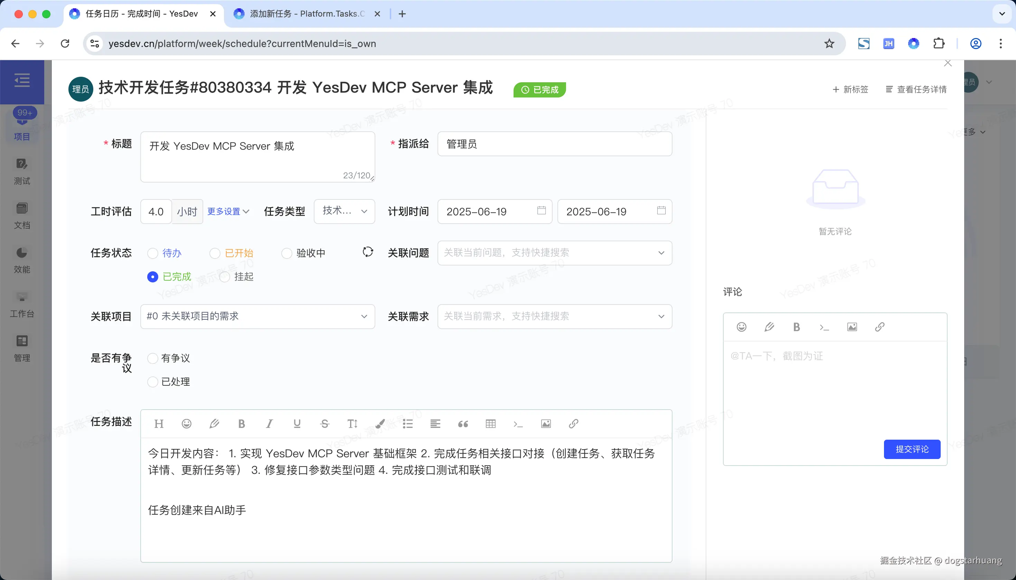Click 查看任务详情 link
Viewport: 1016px width, 580px height.
[916, 90]
